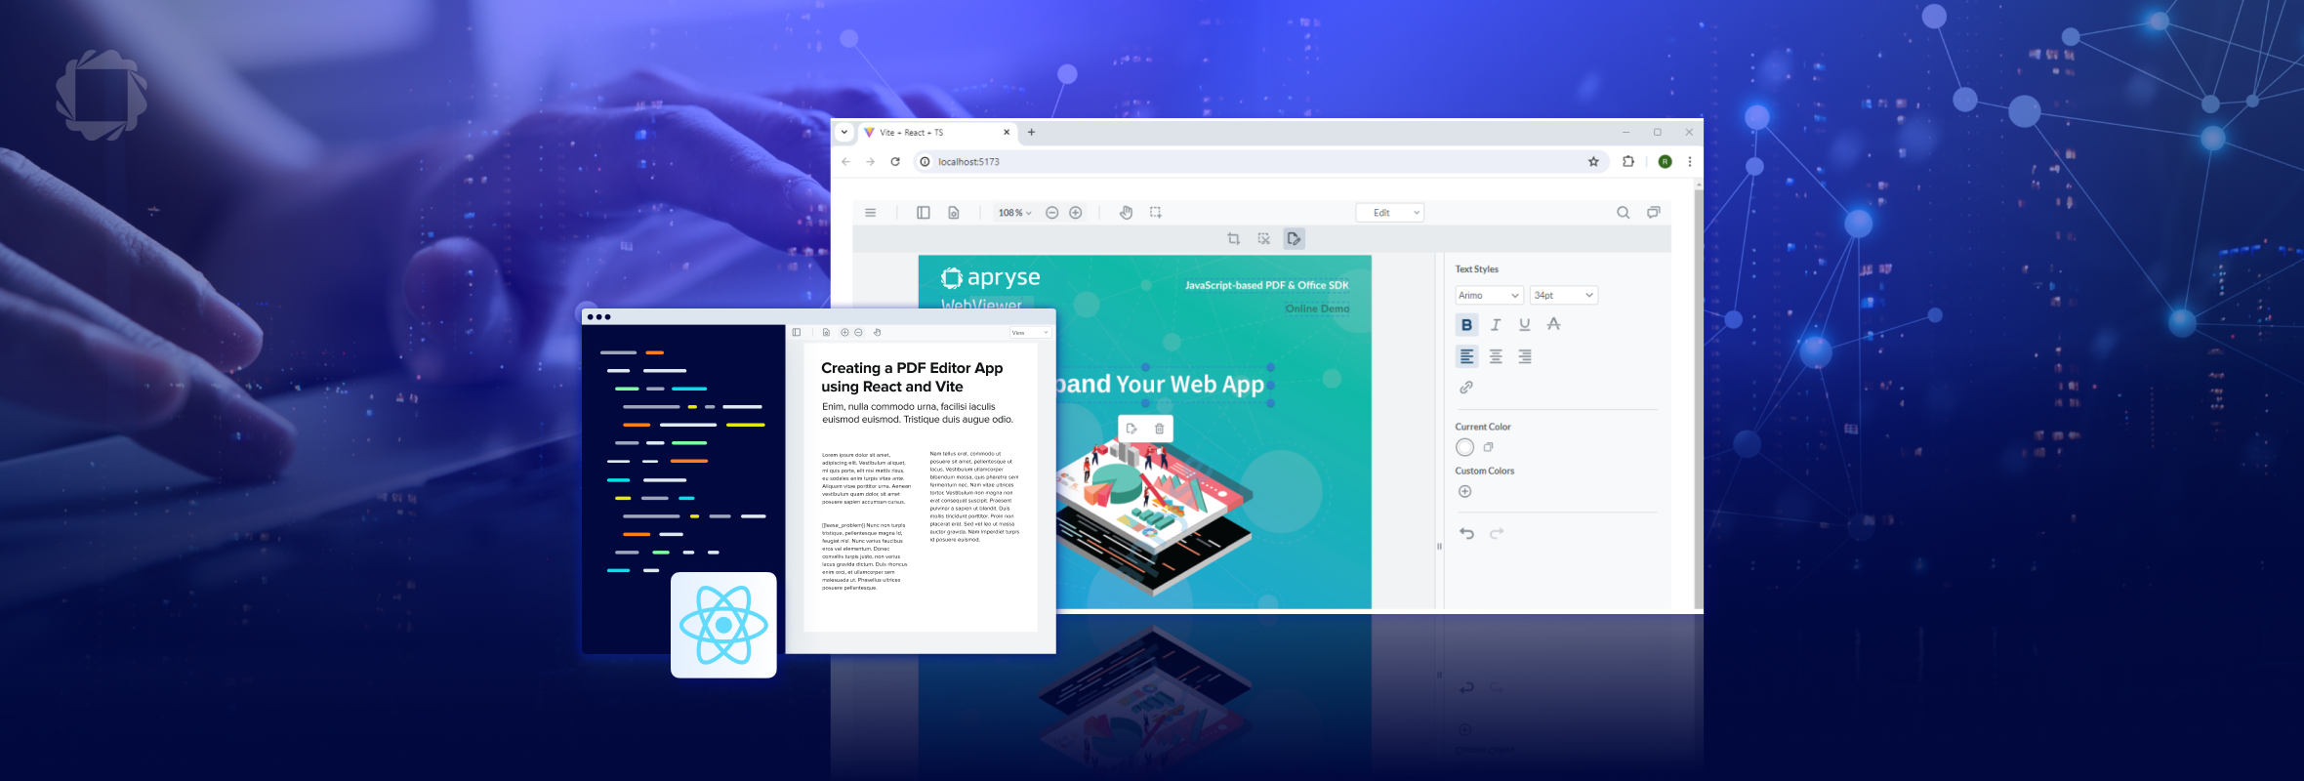
Task: Click "JavaScript-based PDF & Office SDK" text
Action: [1266, 285]
